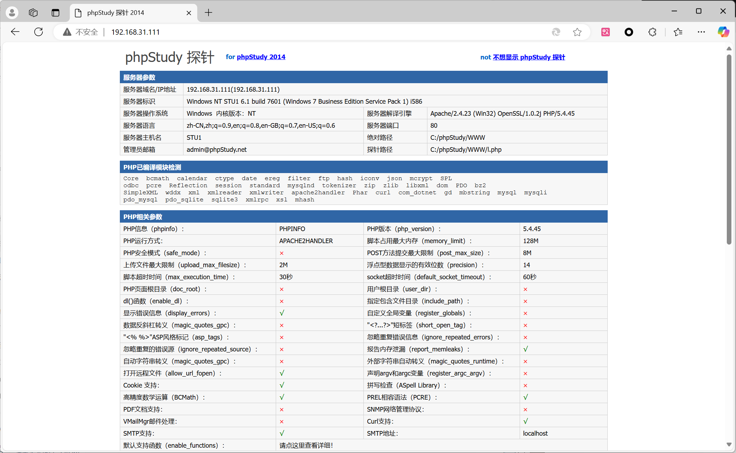The width and height of the screenshot is (736, 453).
Task: Open a new tab with the plus button
Action: (x=209, y=13)
